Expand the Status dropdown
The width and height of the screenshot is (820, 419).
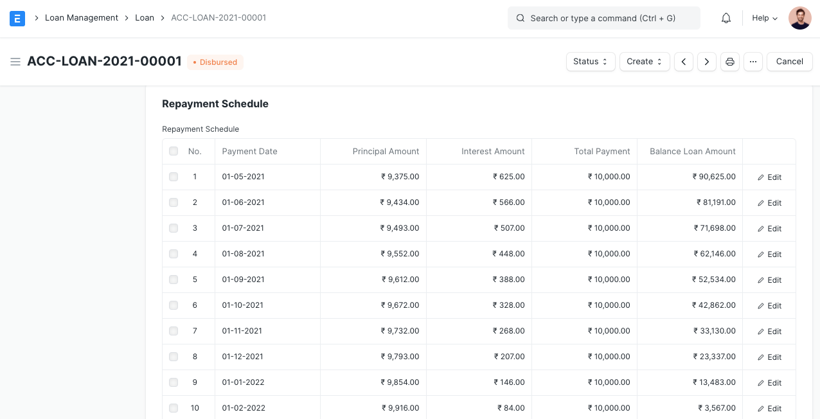tap(591, 62)
